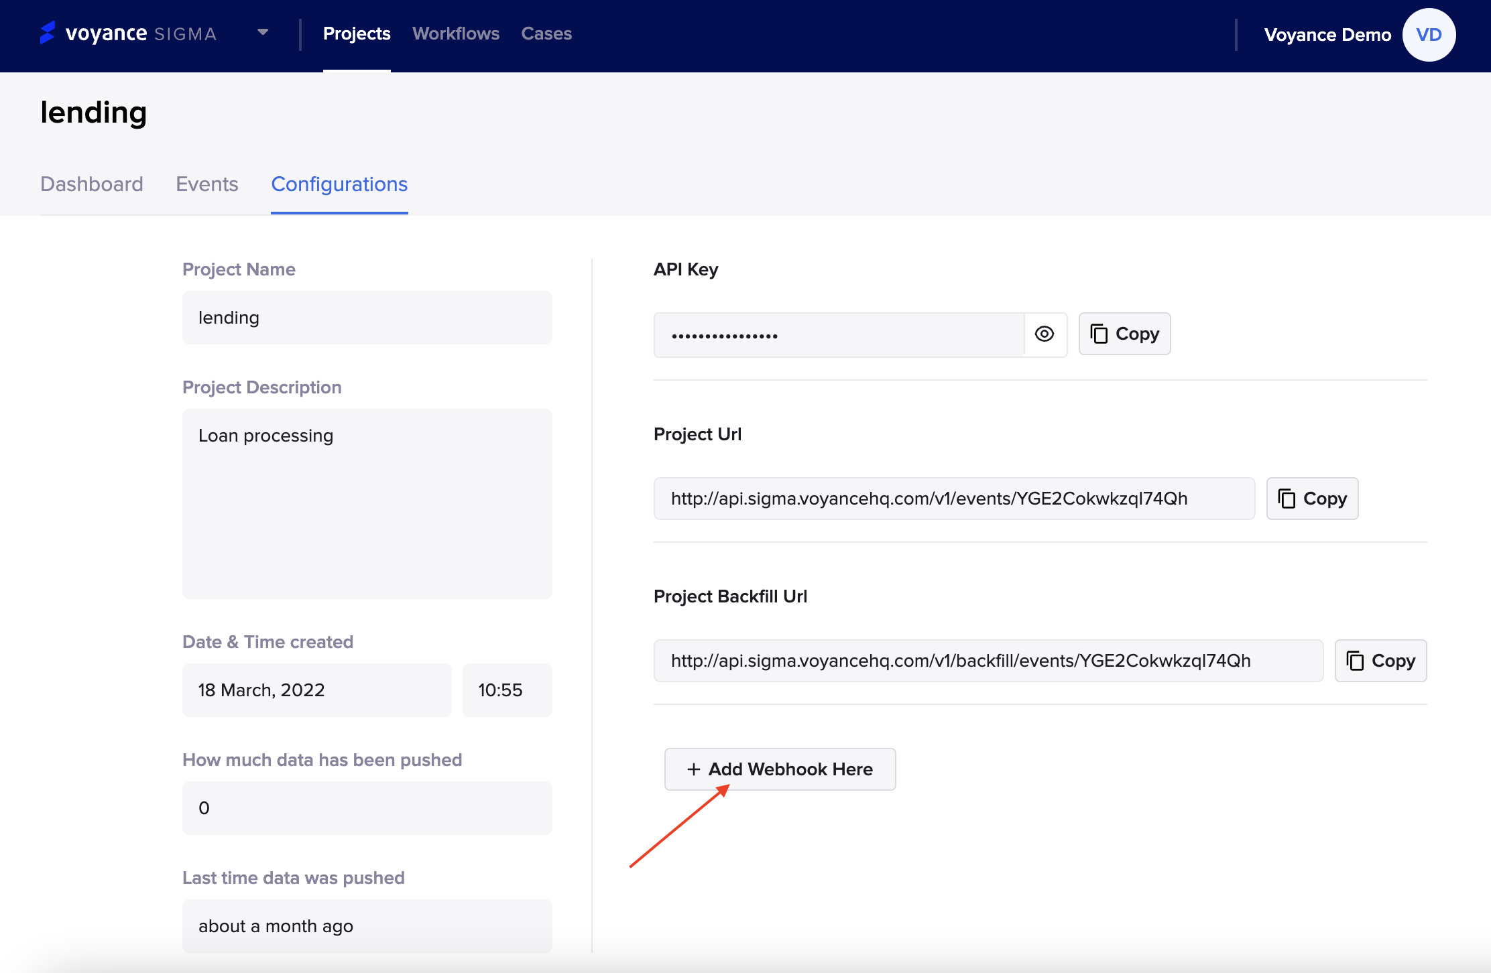Reveal the API key with the eye icon
This screenshot has height=973, width=1491.
(x=1045, y=334)
